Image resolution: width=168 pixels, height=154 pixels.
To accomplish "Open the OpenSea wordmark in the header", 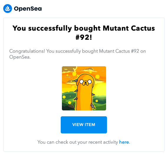I will [x=28, y=9].
